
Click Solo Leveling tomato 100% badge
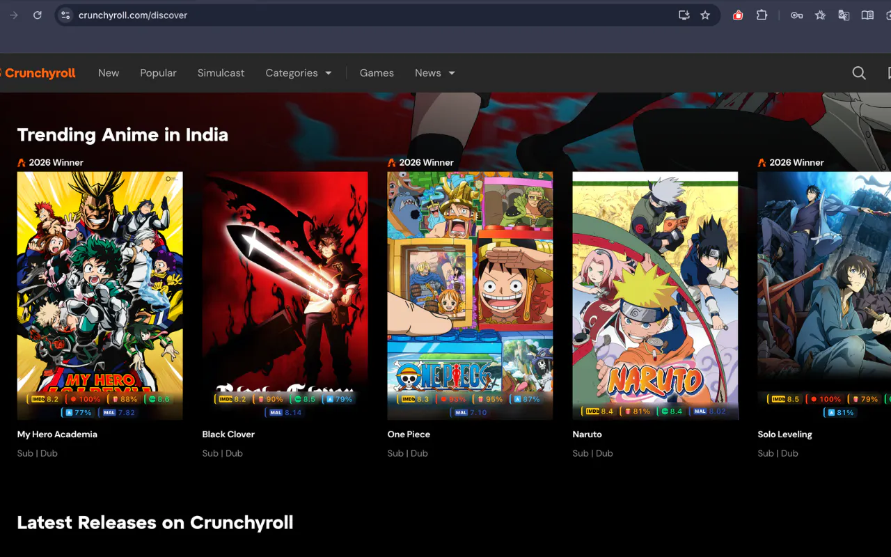(x=826, y=400)
